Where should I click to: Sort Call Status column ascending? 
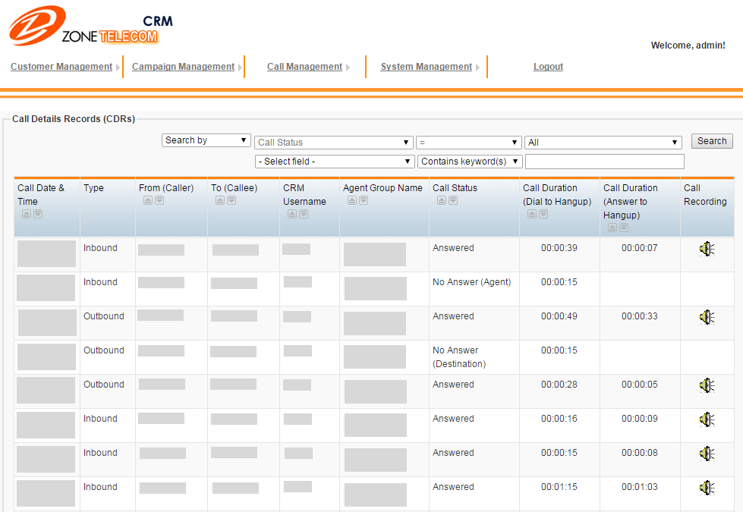[x=442, y=200]
